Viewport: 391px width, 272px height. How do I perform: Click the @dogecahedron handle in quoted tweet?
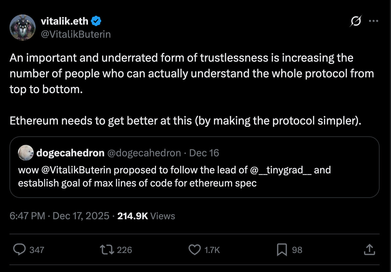click(x=144, y=153)
